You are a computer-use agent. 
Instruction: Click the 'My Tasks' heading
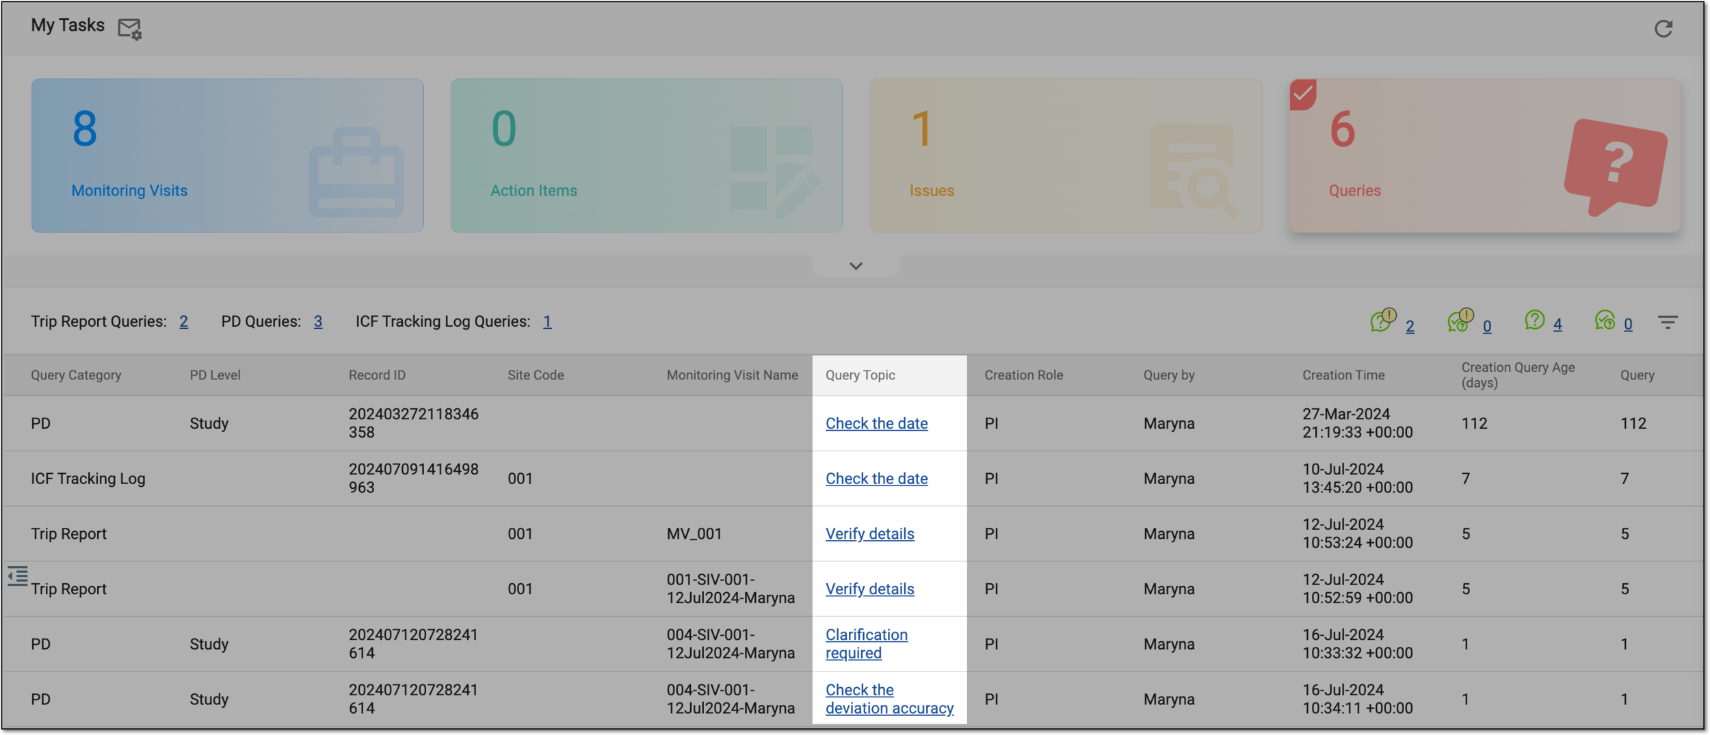coord(68,25)
